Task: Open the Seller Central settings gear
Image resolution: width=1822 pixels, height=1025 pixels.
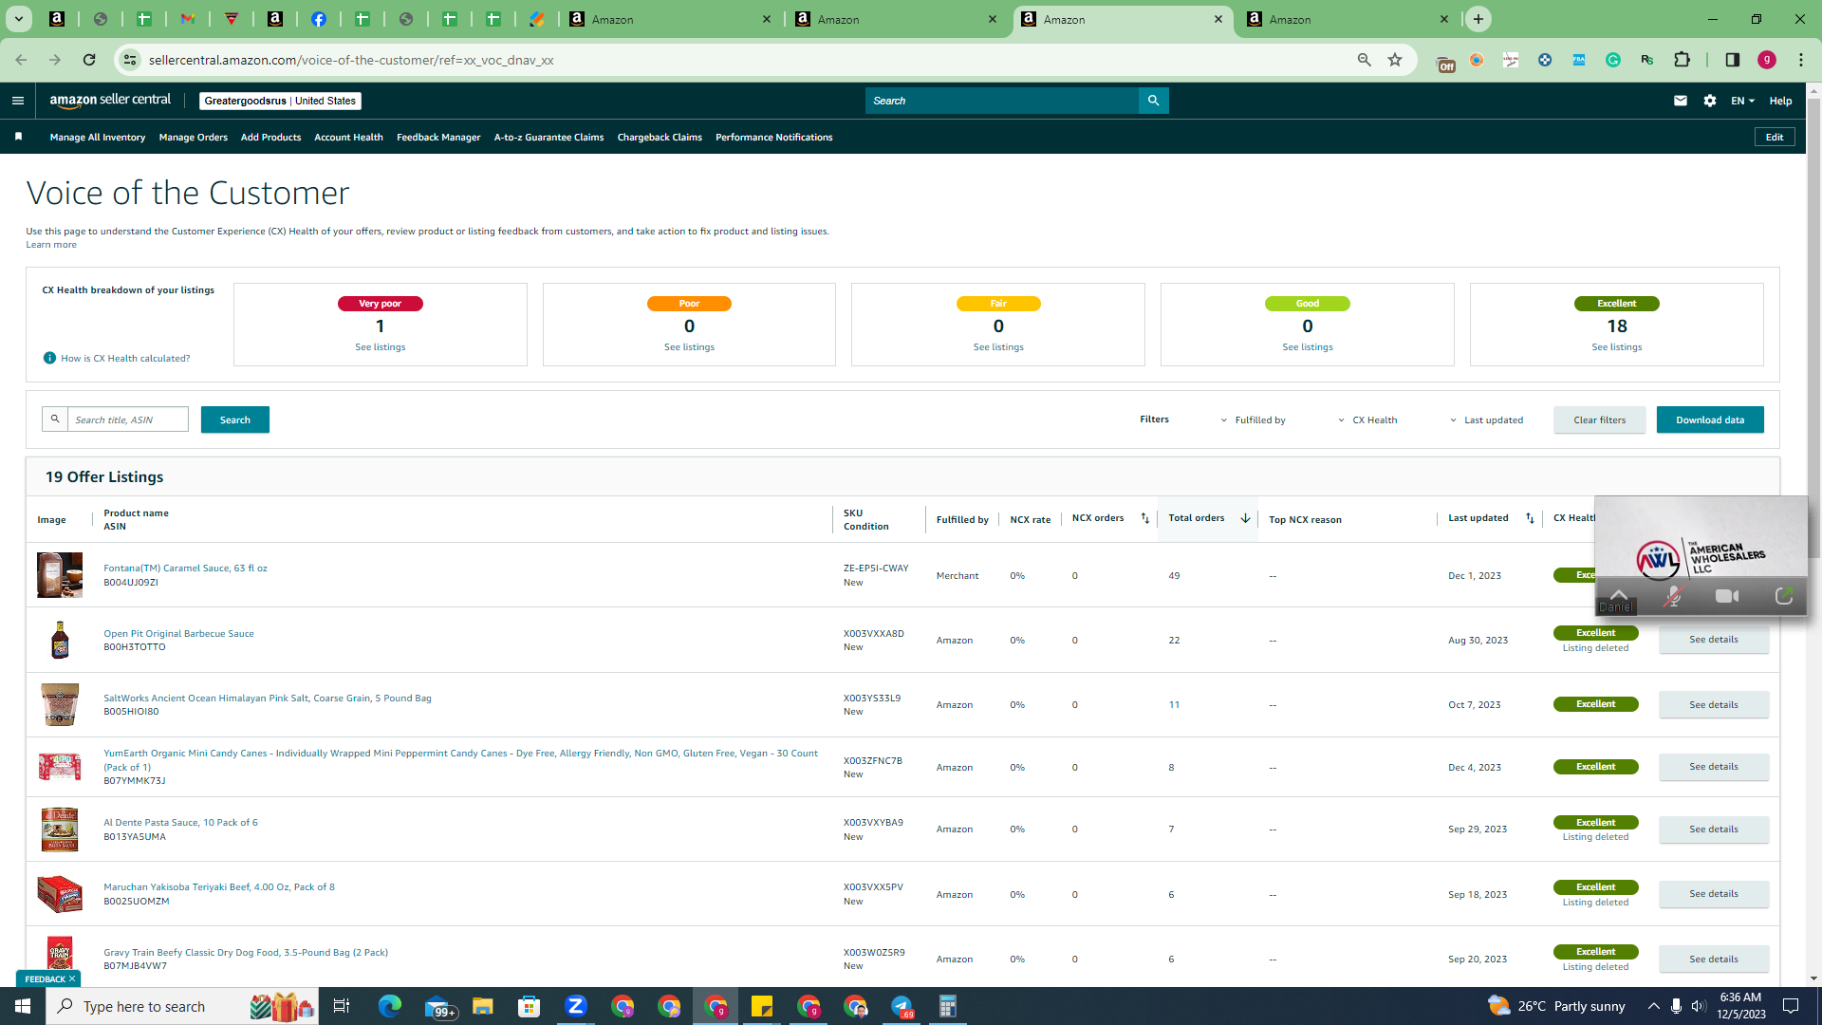Action: click(1710, 101)
